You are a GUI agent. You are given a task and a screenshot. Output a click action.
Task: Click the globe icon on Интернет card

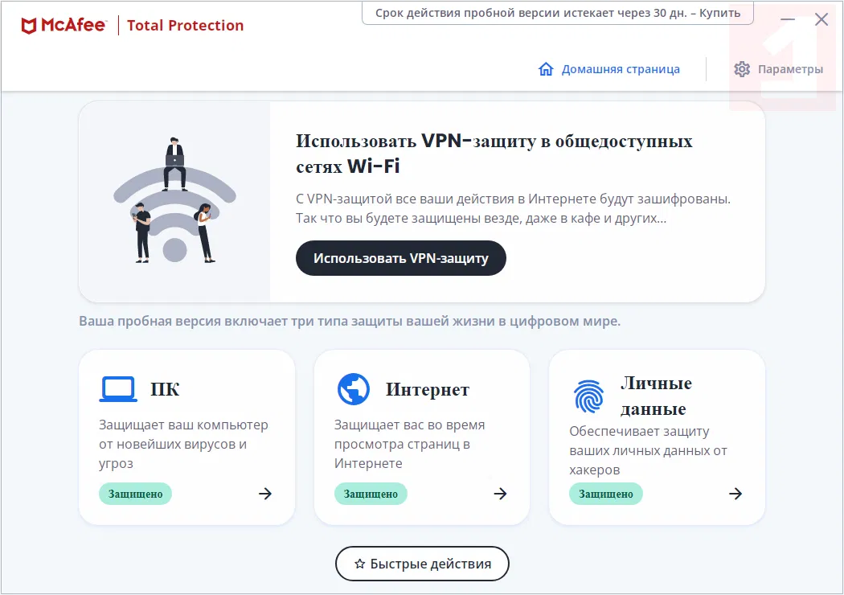click(x=353, y=390)
